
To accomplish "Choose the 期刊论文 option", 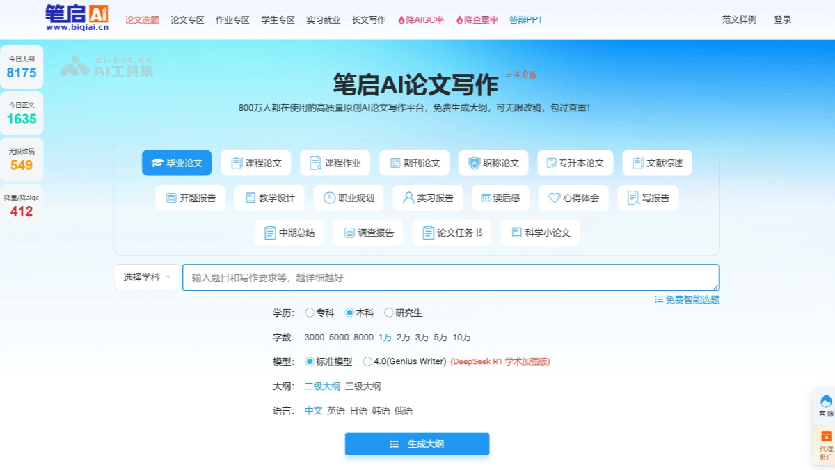I will 415,162.
